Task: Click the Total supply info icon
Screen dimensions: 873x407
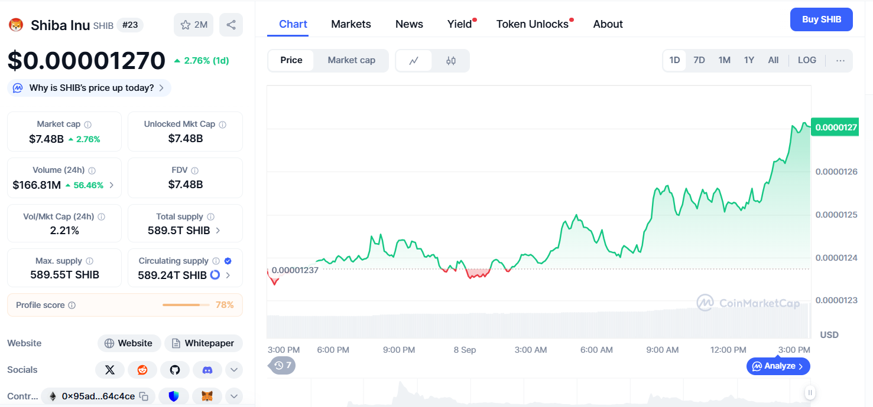Action: point(211,217)
